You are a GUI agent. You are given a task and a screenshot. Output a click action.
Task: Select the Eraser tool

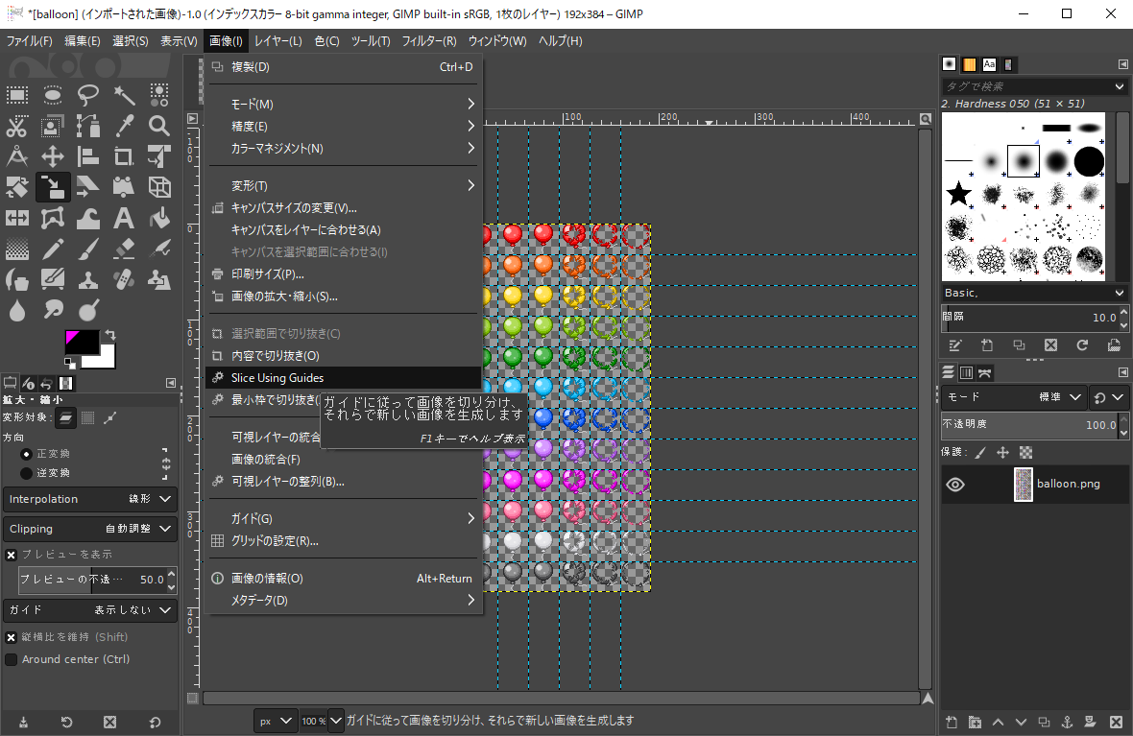point(123,249)
